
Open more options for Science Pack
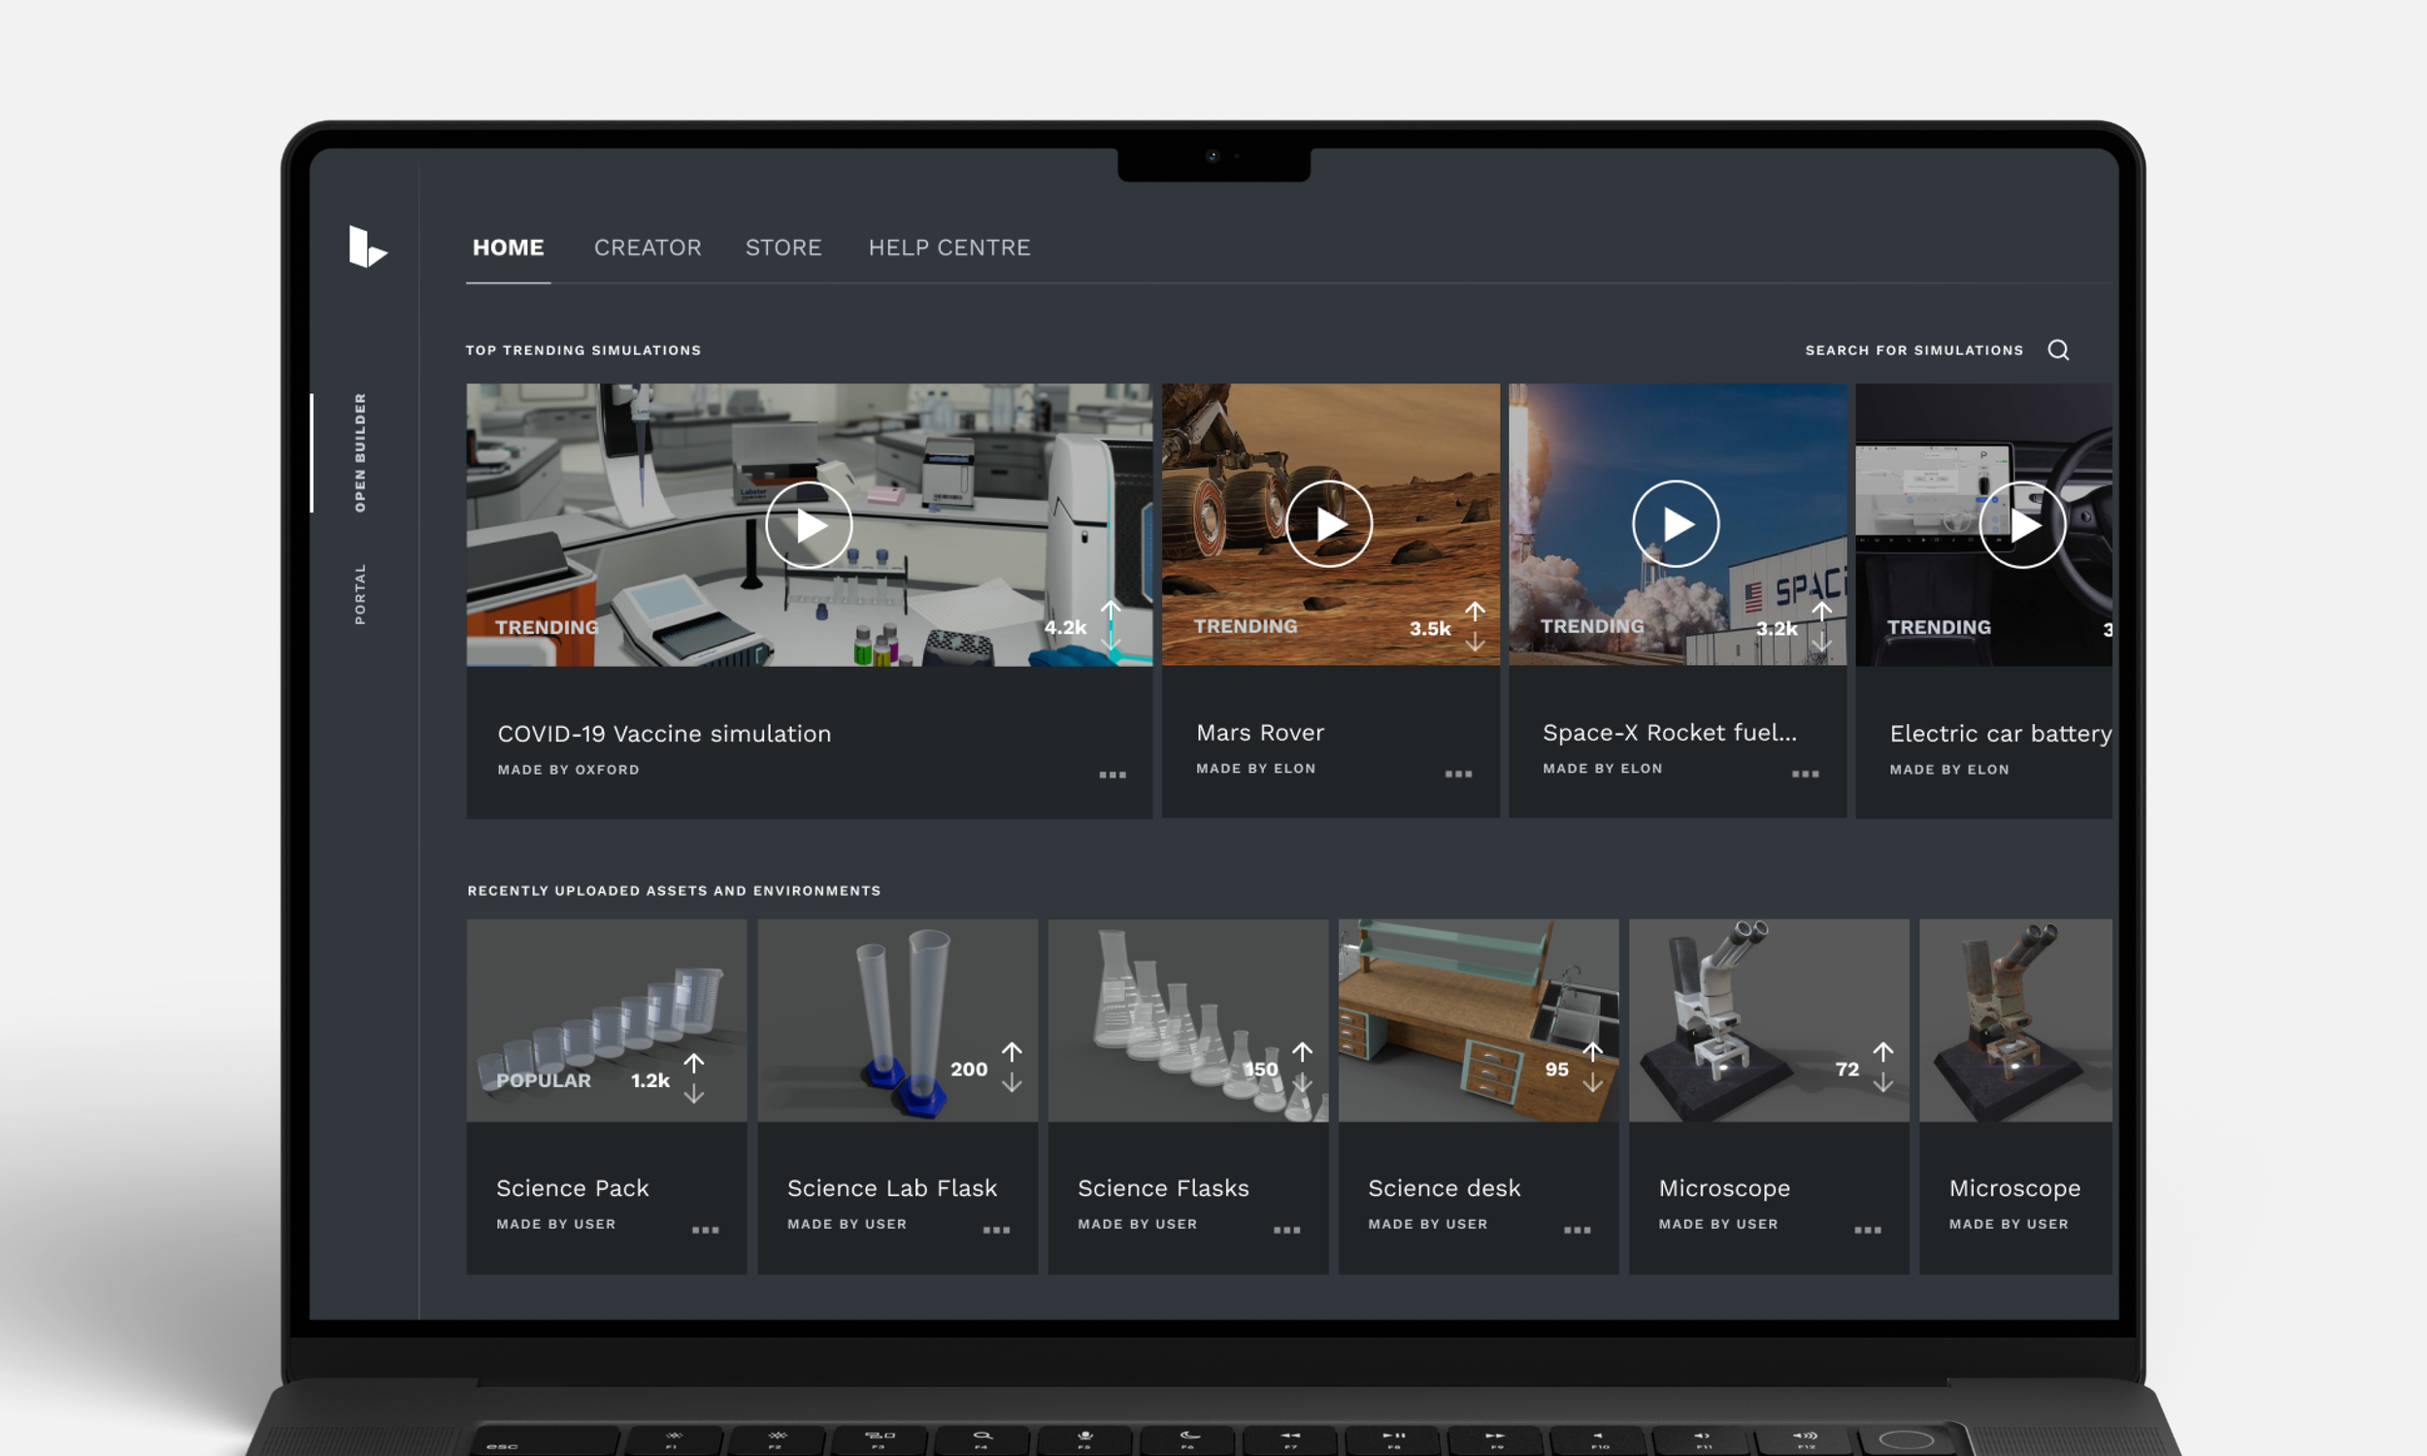(x=706, y=1231)
